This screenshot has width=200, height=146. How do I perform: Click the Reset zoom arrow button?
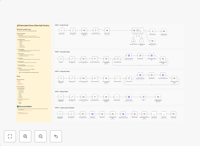56,136
